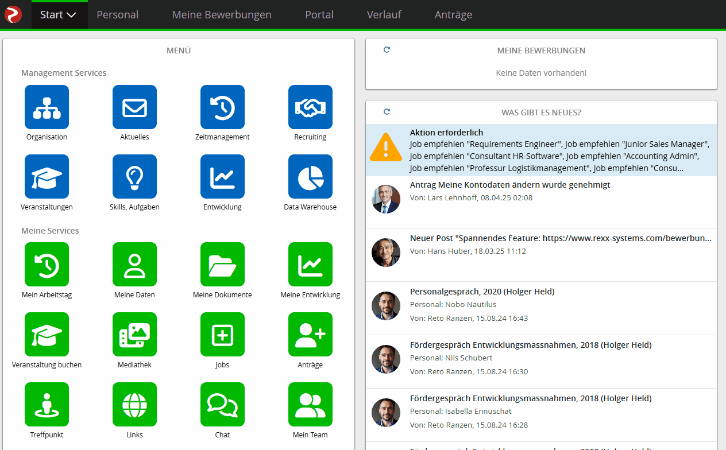
Task: Refresh the Was gibt es Neues panel
Action: (x=387, y=112)
